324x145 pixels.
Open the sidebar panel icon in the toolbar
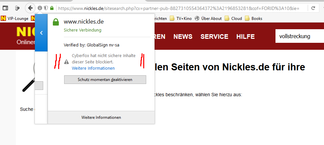point(5,8)
